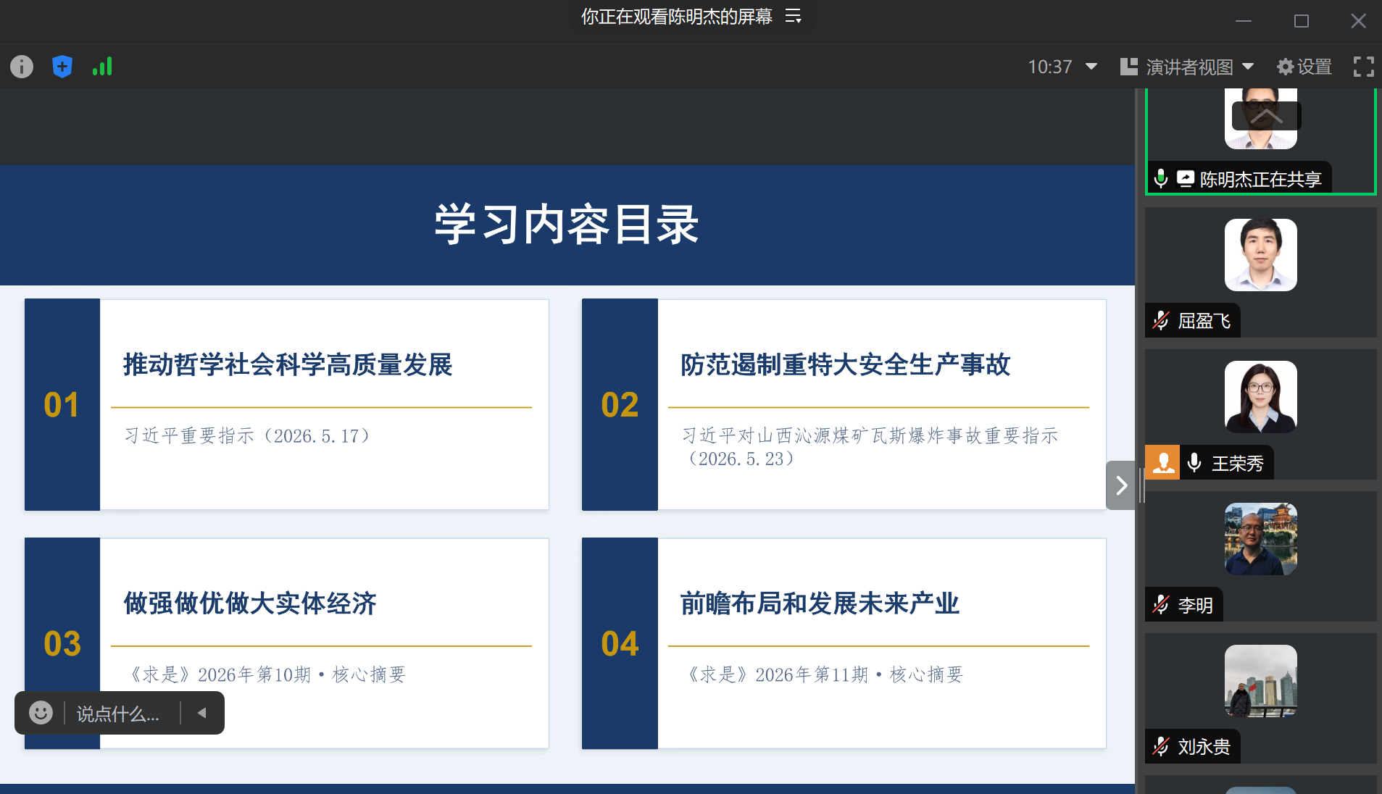Check the green network signal bars icon
The image size is (1382, 794).
(102, 67)
